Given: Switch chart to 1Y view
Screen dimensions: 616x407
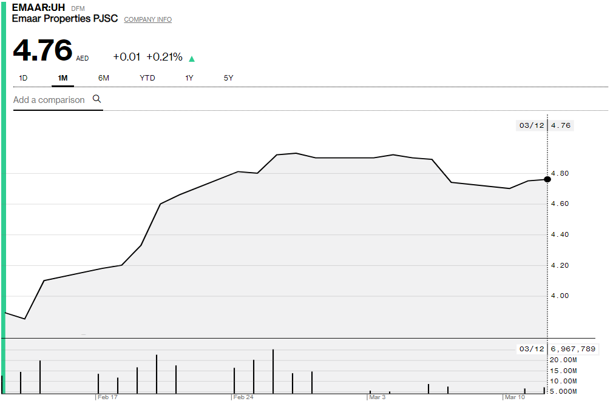Looking at the screenshot, I should pos(189,78).
